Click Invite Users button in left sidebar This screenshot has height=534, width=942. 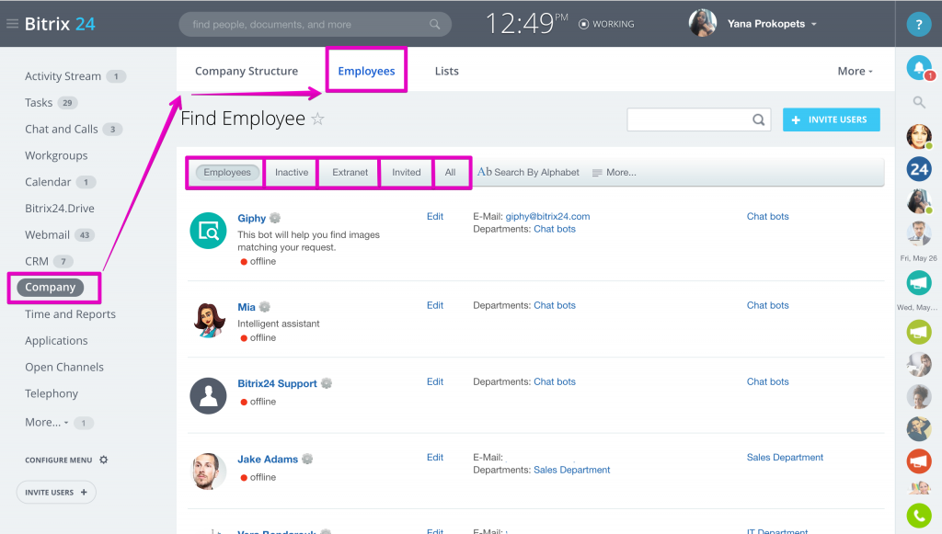click(x=56, y=492)
